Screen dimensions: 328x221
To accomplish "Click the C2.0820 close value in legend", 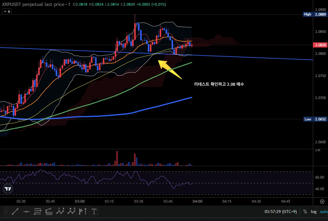I will 128,4.
